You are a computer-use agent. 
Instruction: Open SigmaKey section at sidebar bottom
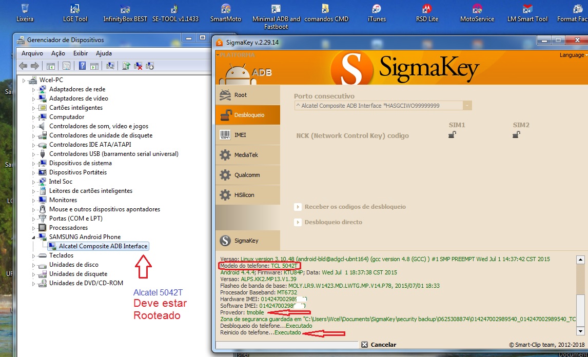[x=247, y=241]
